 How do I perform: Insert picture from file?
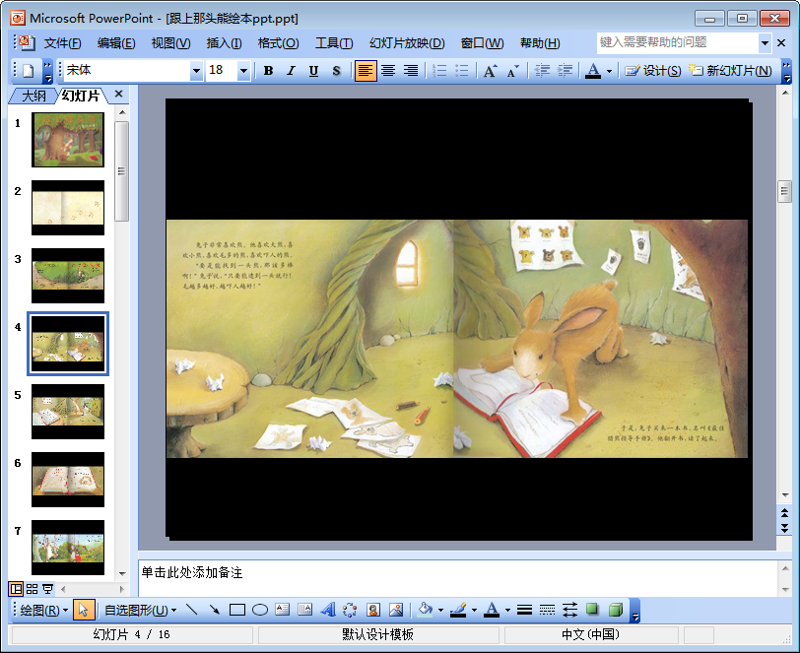(396, 610)
